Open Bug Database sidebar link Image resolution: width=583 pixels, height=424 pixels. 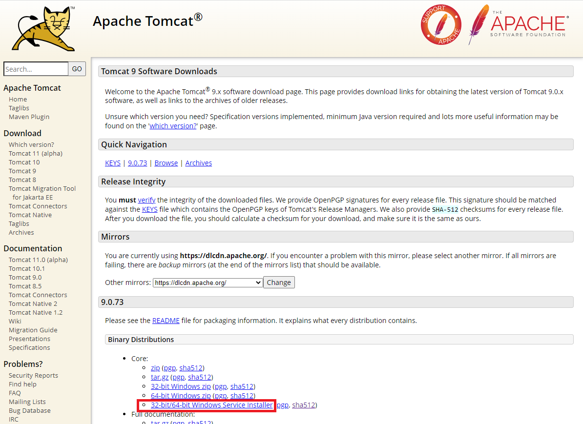pos(30,411)
